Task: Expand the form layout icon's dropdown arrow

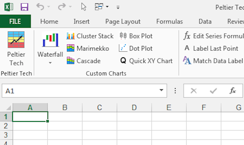Action: point(107,7)
